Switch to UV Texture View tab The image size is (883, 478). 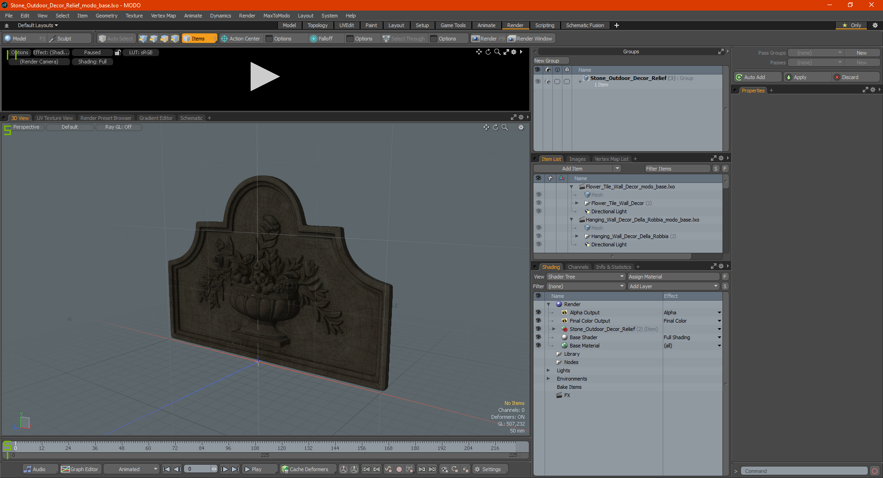pos(55,118)
